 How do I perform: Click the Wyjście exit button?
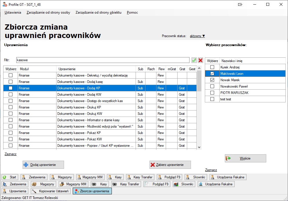(245, 158)
